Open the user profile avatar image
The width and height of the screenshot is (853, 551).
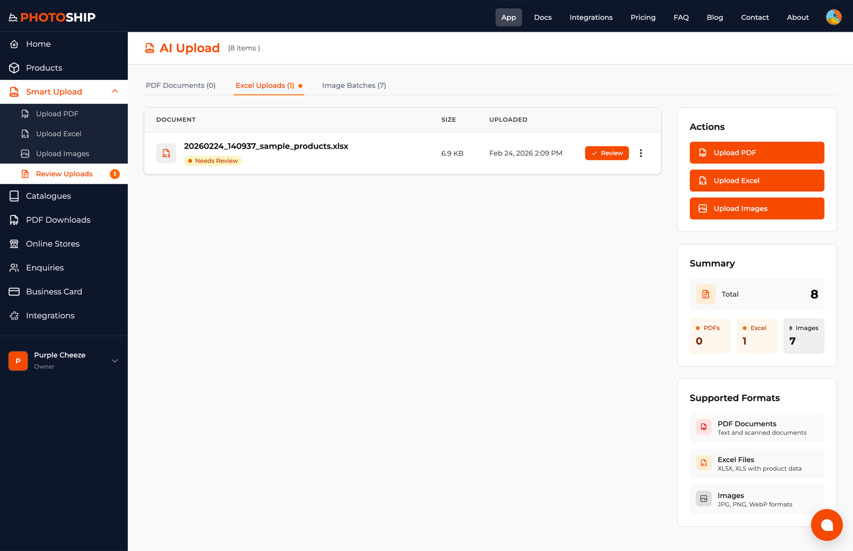click(x=833, y=17)
